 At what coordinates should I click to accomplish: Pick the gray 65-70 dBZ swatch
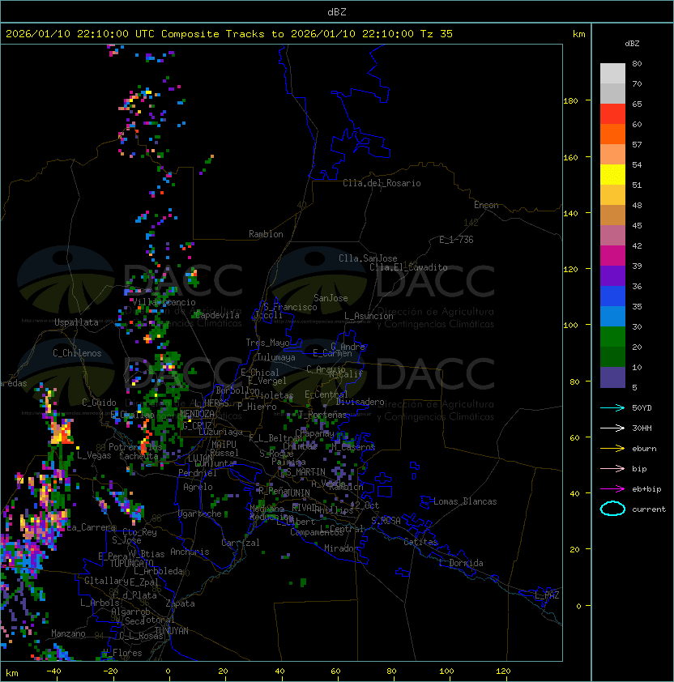click(x=612, y=93)
